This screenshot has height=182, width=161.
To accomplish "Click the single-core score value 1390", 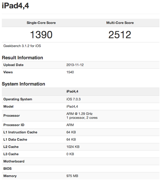I will [x=41, y=35].
